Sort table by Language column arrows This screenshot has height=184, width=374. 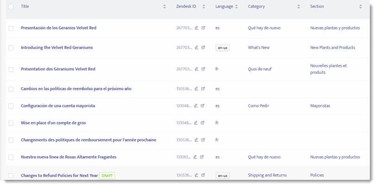point(236,6)
